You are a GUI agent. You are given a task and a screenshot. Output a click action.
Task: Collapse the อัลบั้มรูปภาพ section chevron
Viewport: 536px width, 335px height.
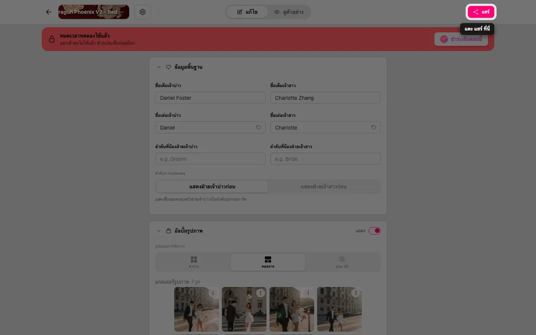[159, 231]
